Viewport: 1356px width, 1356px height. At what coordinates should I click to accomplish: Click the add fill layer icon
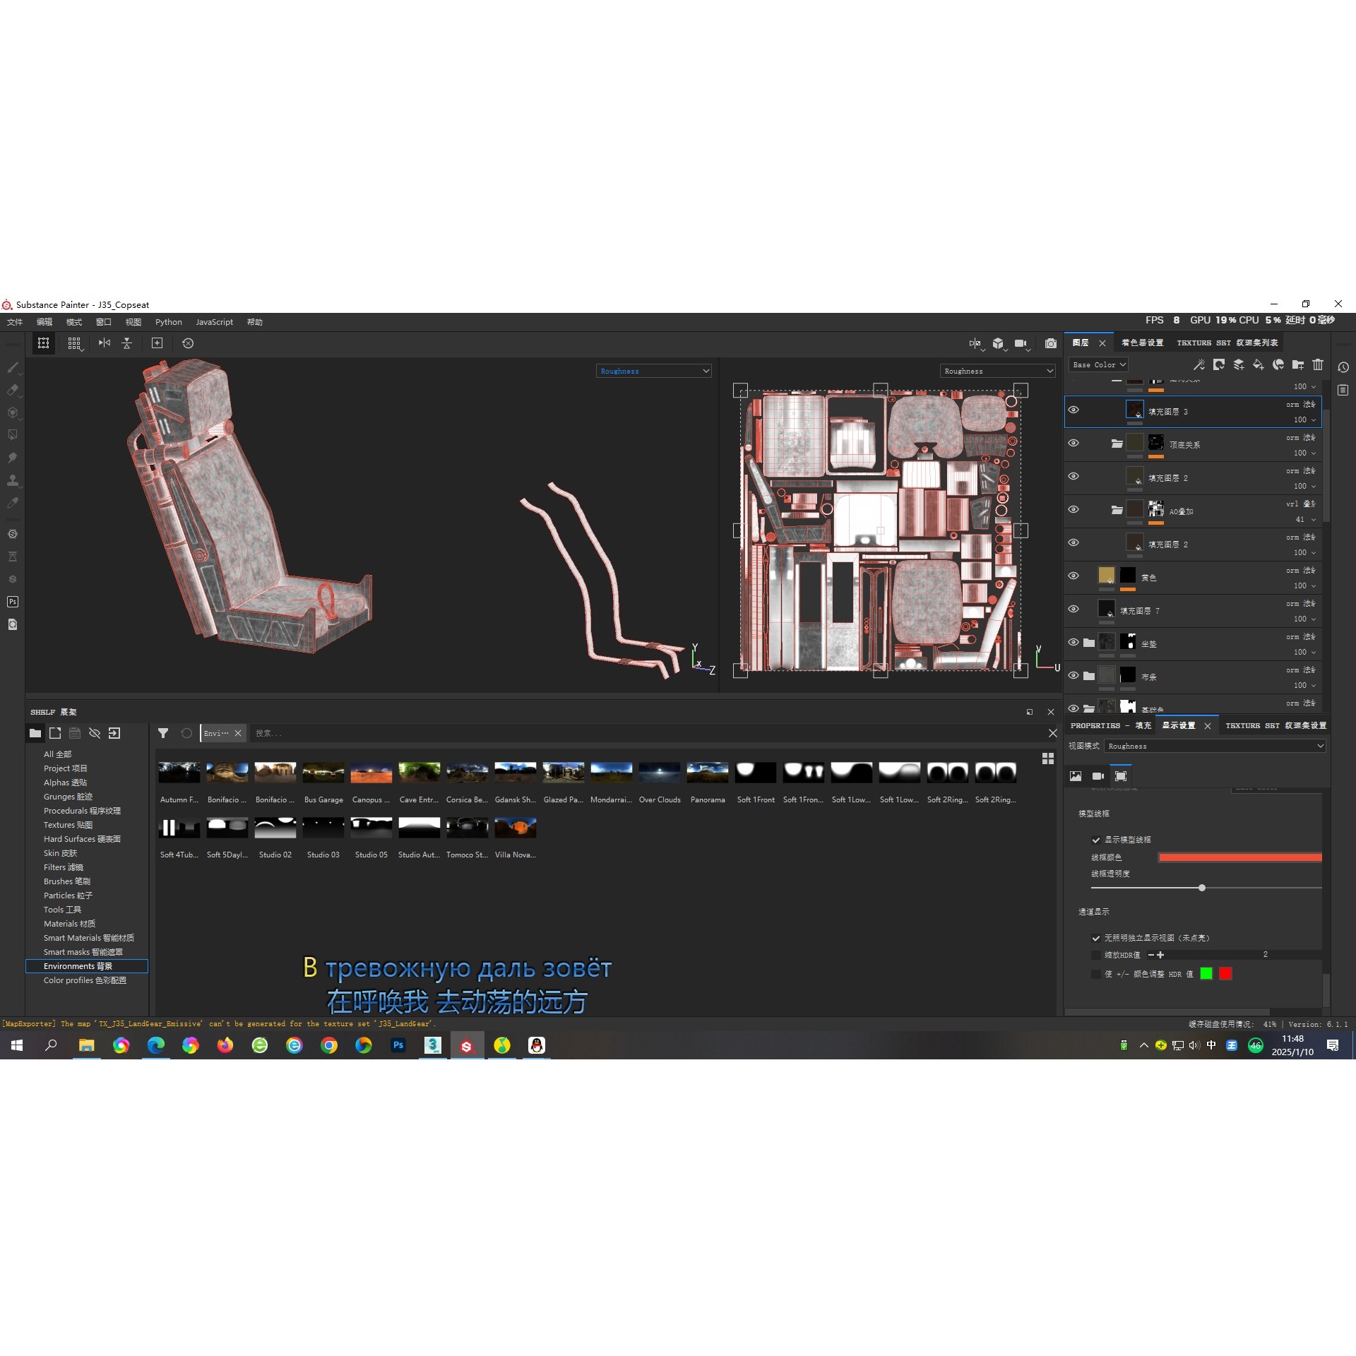coord(1259,364)
